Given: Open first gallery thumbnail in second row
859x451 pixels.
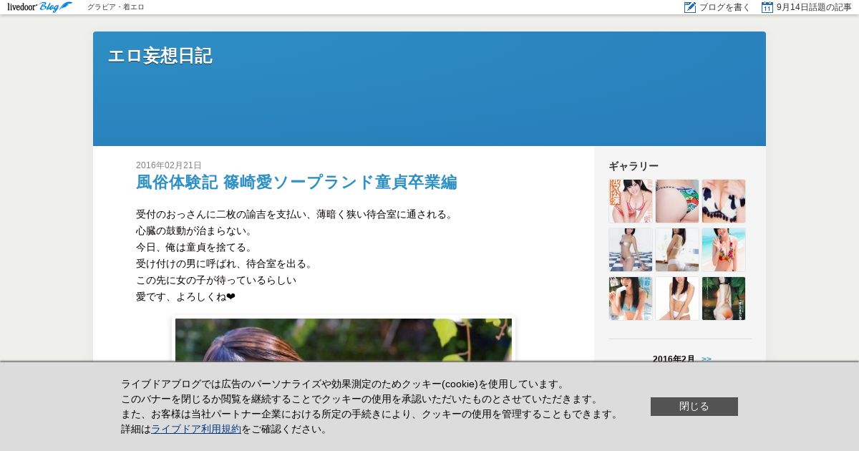Looking at the screenshot, I should 631,250.
